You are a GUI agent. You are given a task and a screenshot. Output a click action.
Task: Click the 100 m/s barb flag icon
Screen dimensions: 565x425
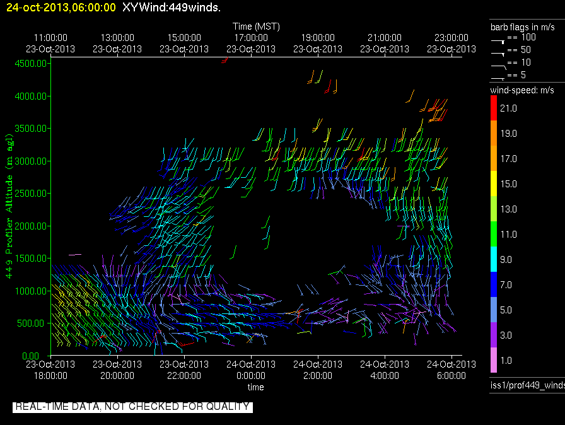(498, 42)
